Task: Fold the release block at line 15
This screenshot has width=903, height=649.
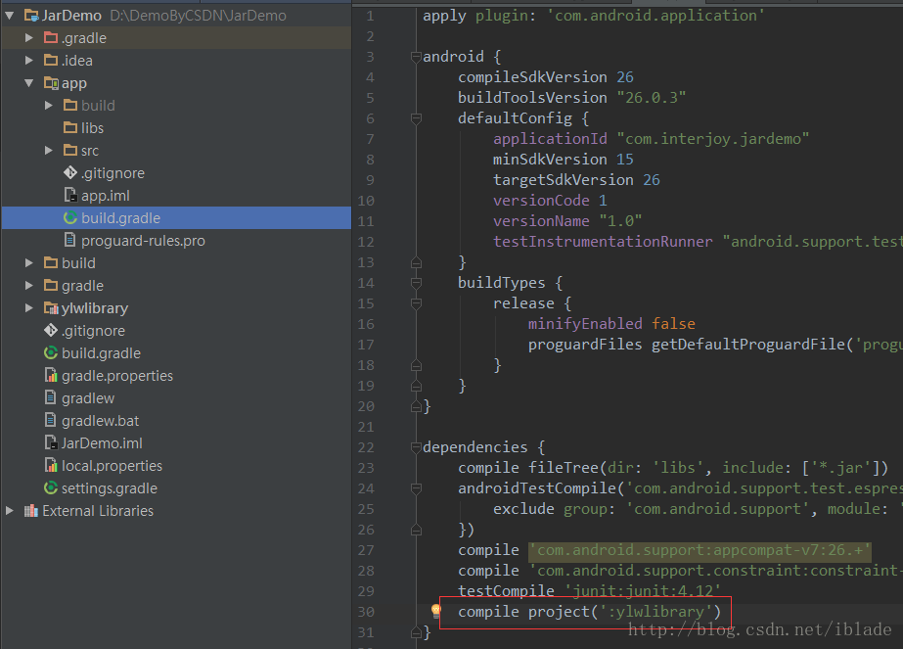Action: (x=416, y=303)
